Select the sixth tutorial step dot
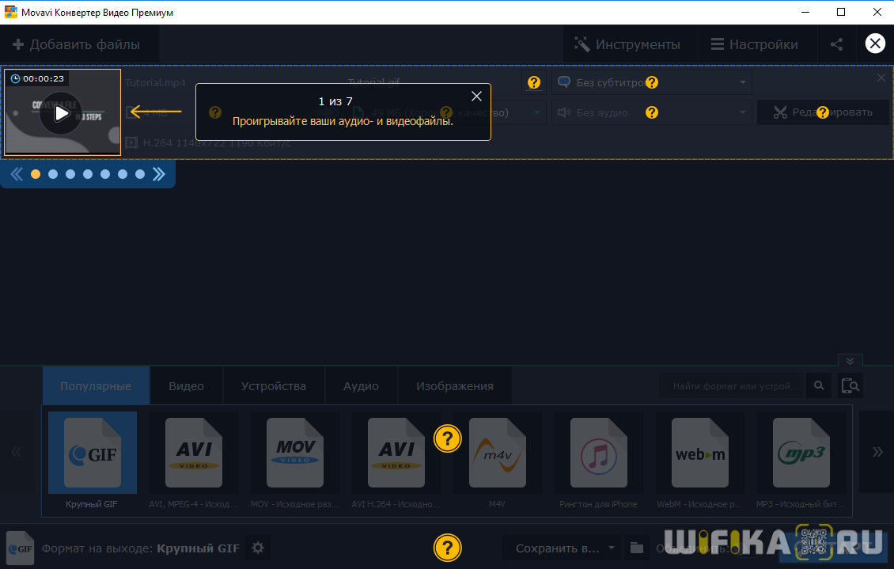Screen dimensions: 894x569 pyautogui.click(x=123, y=174)
